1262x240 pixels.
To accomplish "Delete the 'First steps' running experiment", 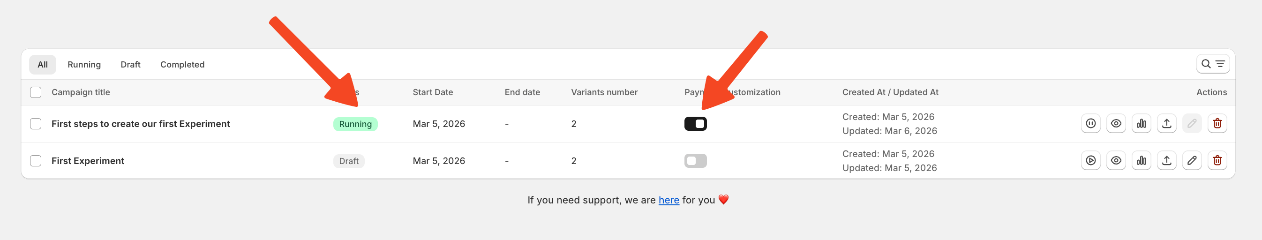I will pyautogui.click(x=1217, y=123).
